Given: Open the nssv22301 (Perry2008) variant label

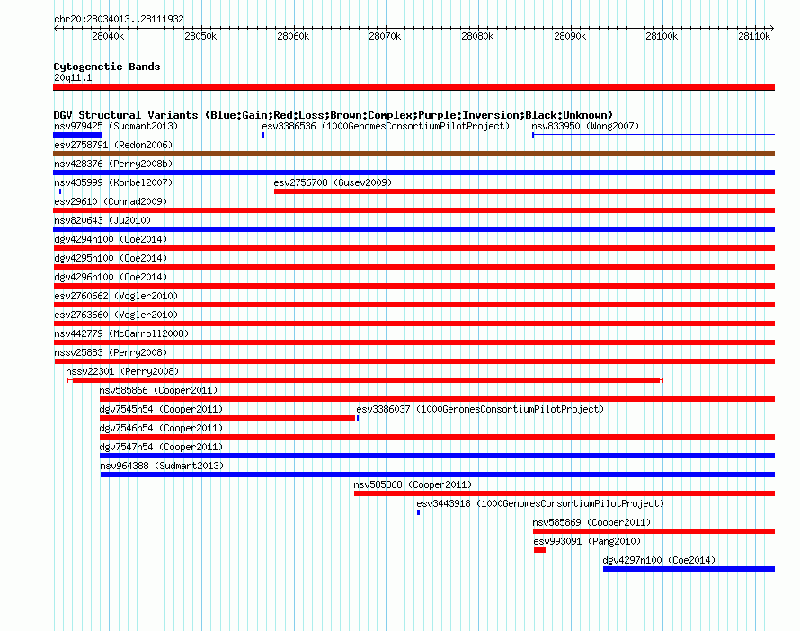Looking at the screenshot, I should (122, 371).
